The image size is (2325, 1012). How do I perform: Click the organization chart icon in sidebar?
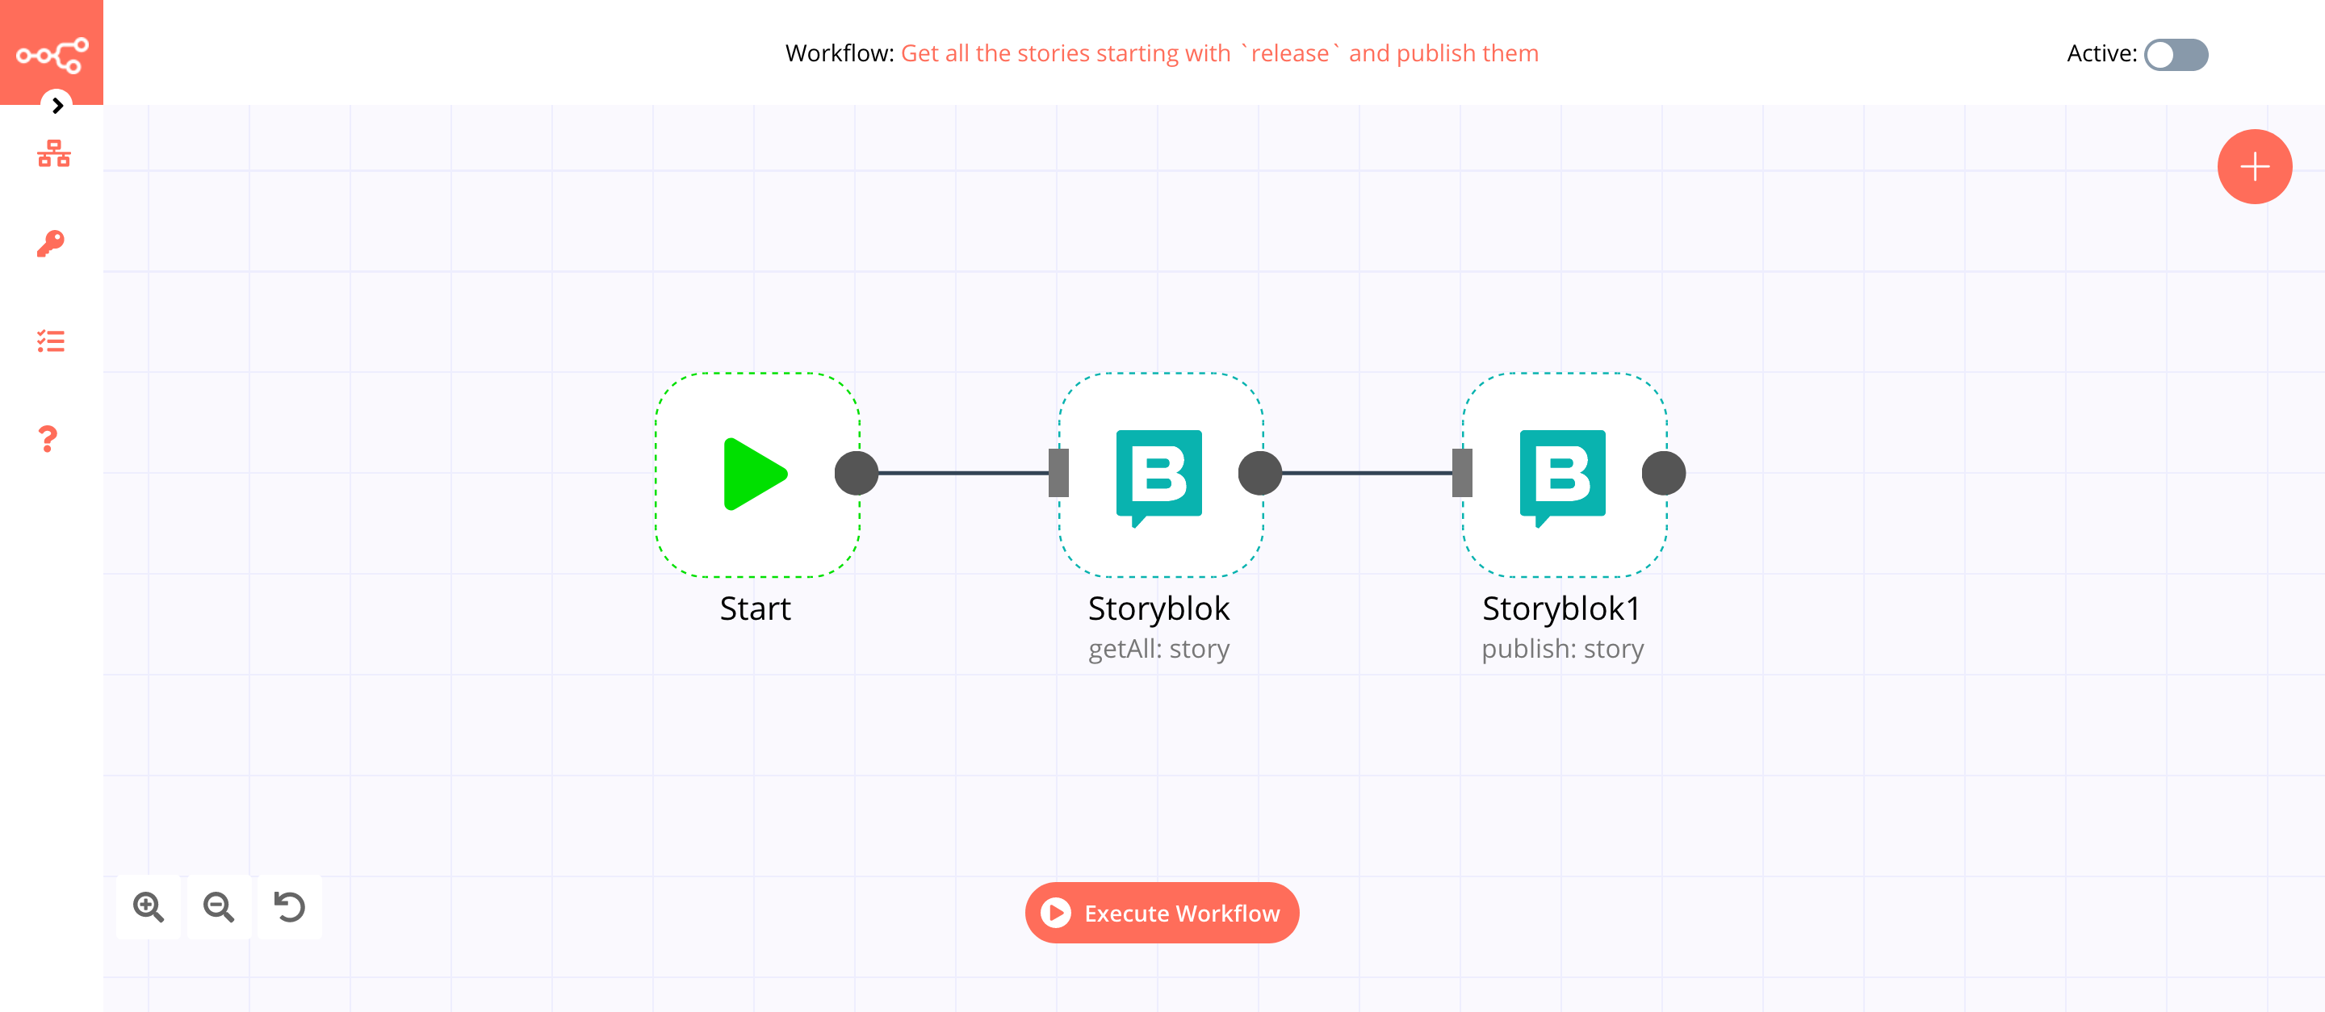pos(52,153)
